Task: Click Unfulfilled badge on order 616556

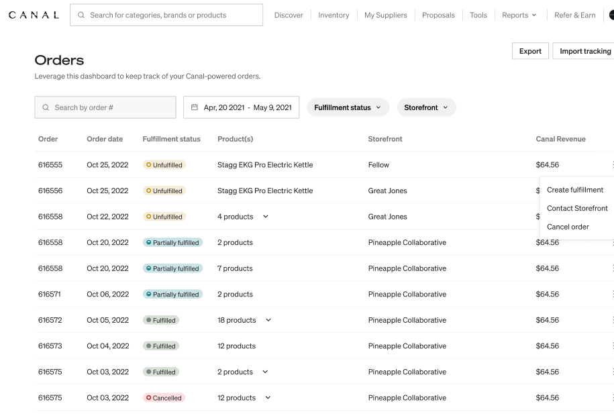Action: click(164, 191)
